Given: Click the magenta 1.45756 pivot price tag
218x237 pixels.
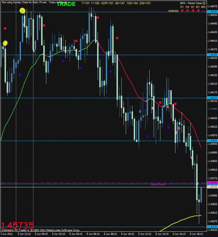Looking at the screenshot, I should click(x=213, y=183).
